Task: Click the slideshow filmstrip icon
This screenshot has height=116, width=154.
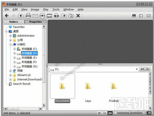Action: pos(49,16)
